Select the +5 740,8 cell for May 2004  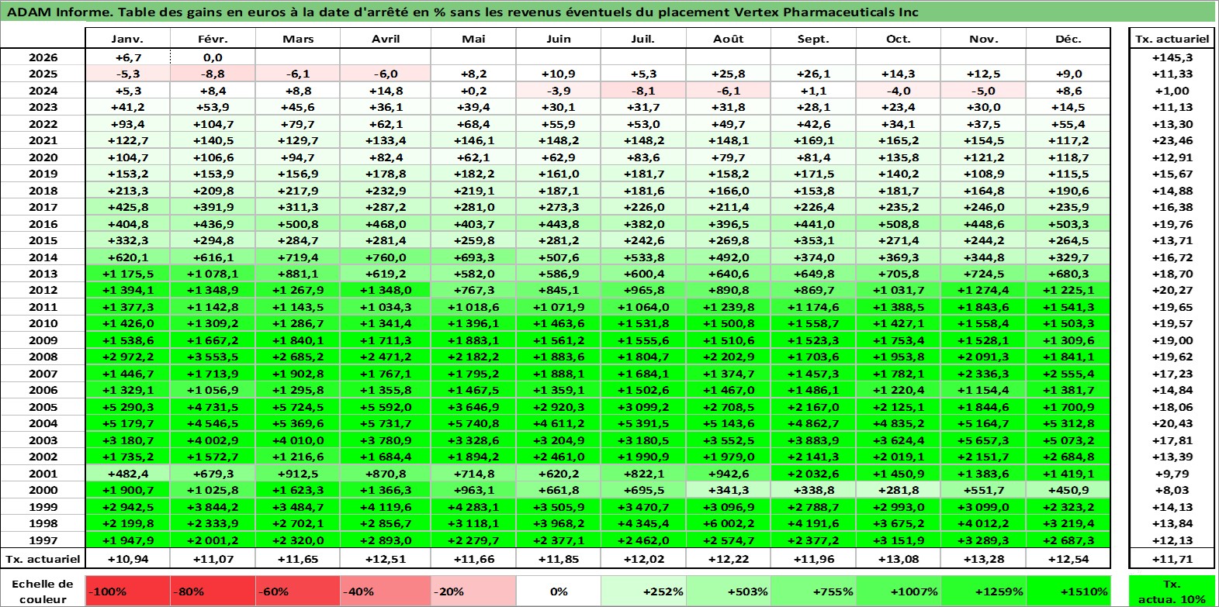coord(473,423)
